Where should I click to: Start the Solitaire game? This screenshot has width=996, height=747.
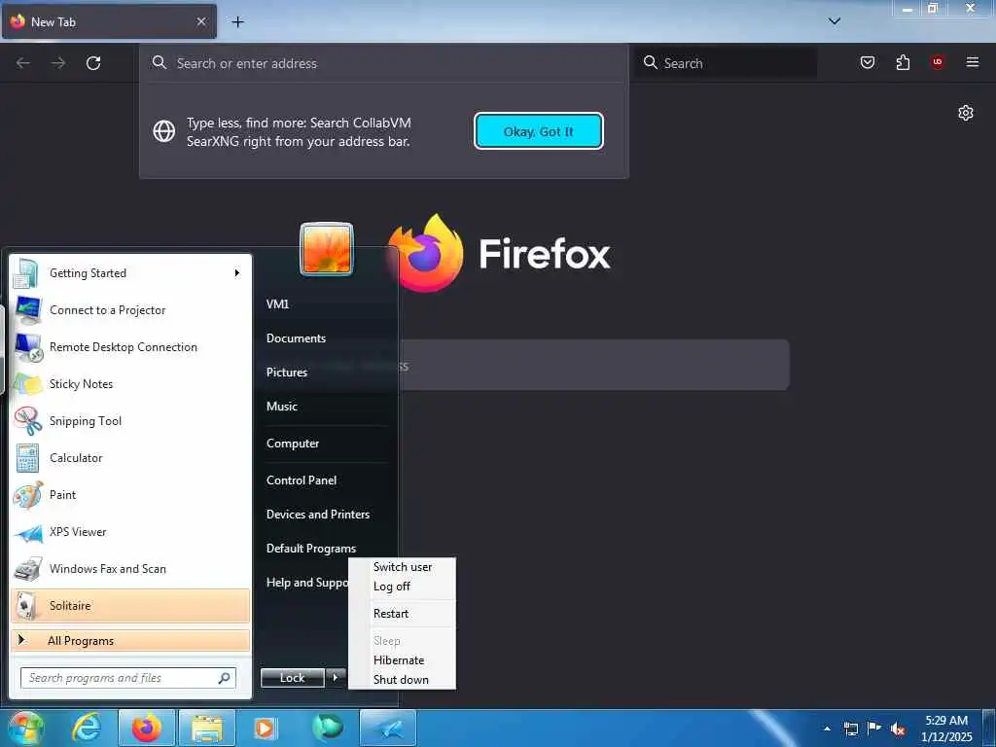[130, 605]
